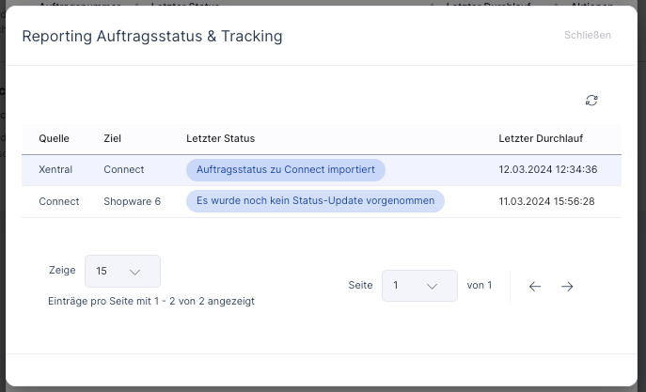Sort by the Quelle column header
Image resolution: width=646 pixels, height=392 pixels.
[55, 139]
